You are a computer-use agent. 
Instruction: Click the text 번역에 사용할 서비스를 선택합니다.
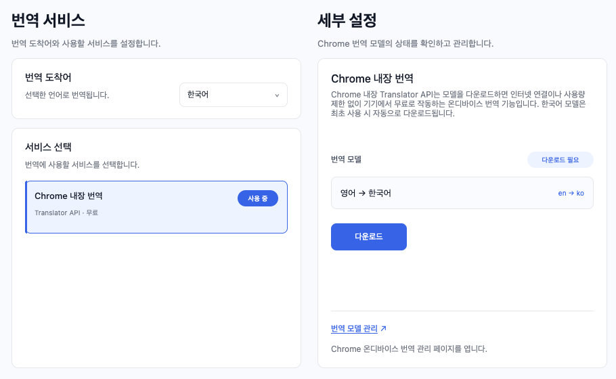pyautogui.click(x=82, y=164)
